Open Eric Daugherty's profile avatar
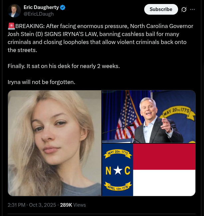This screenshot has width=204, height=216. (14, 11)
